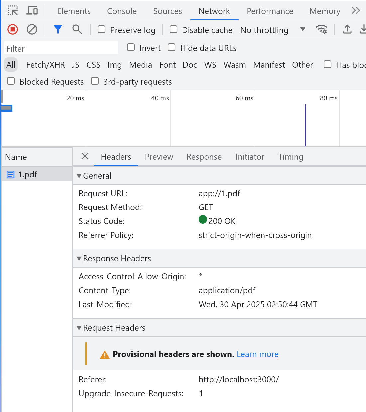The image size is (366, 412).
Task: Switch to the Elements panel
Action: 74,11
